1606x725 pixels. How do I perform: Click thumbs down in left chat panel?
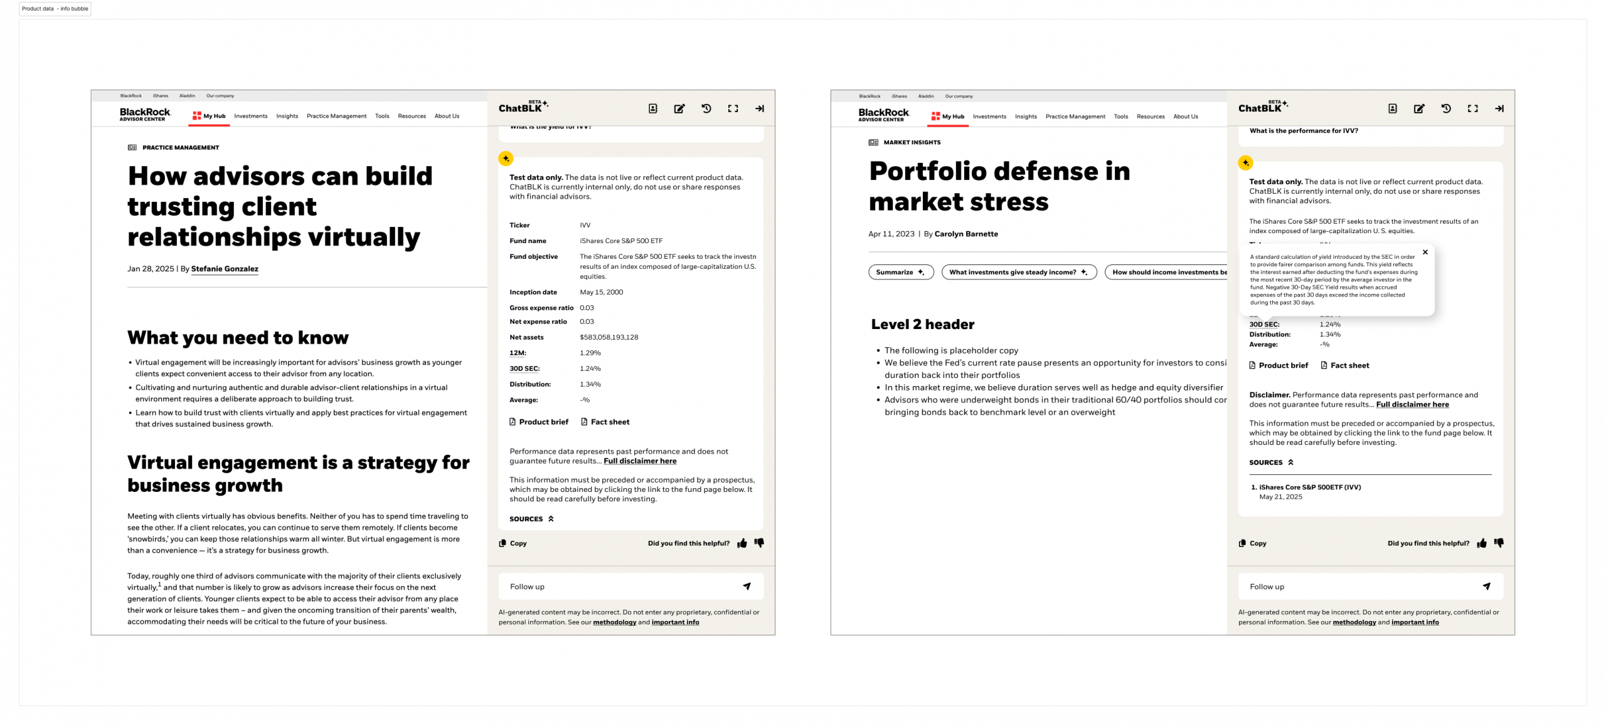point(759,543)
